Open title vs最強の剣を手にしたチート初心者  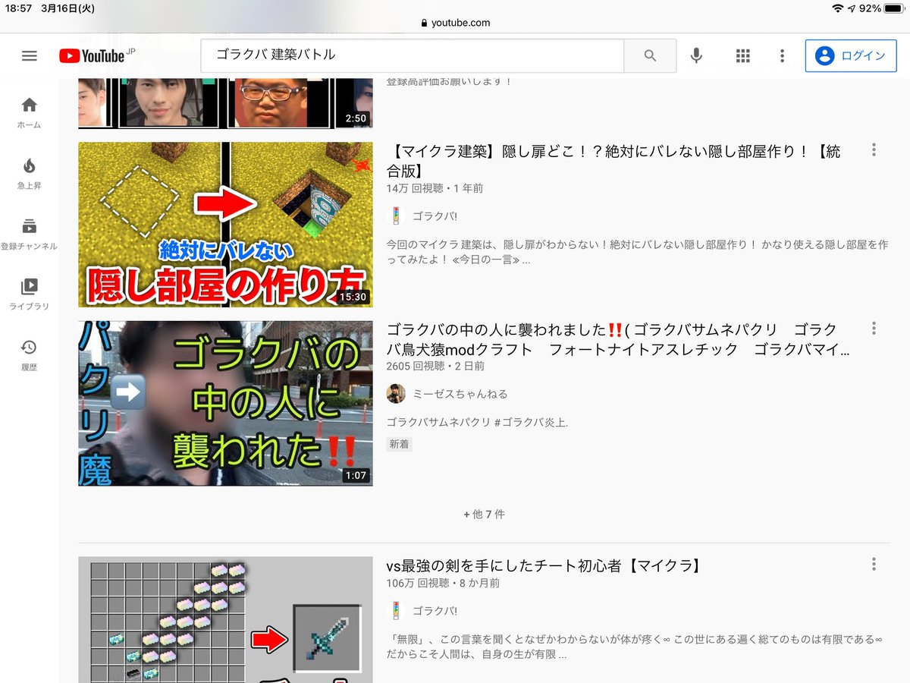click(x=545, y=565)
